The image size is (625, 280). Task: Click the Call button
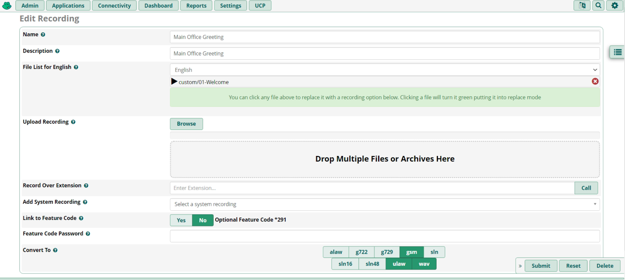586,188
